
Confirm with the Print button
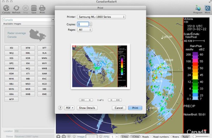(135, 108)
